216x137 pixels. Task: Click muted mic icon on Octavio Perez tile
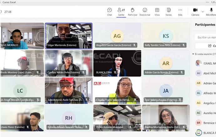pyautogui.click(x=28, y=127)
